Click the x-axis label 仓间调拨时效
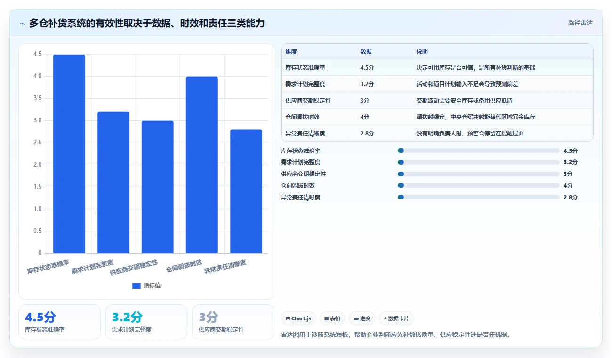Viewport: 612px width, 358px height. [184, 266]
